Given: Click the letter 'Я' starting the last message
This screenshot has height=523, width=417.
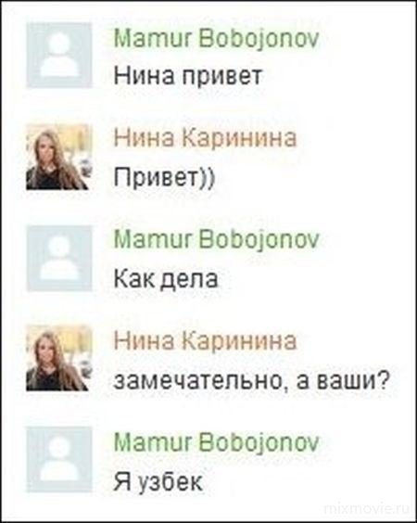Looking at the screenshot, I should (x=122, y=481).
